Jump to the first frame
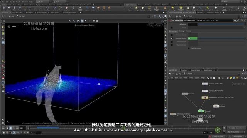The width and height of the screenshot is (247, 138). coord(3,128)
